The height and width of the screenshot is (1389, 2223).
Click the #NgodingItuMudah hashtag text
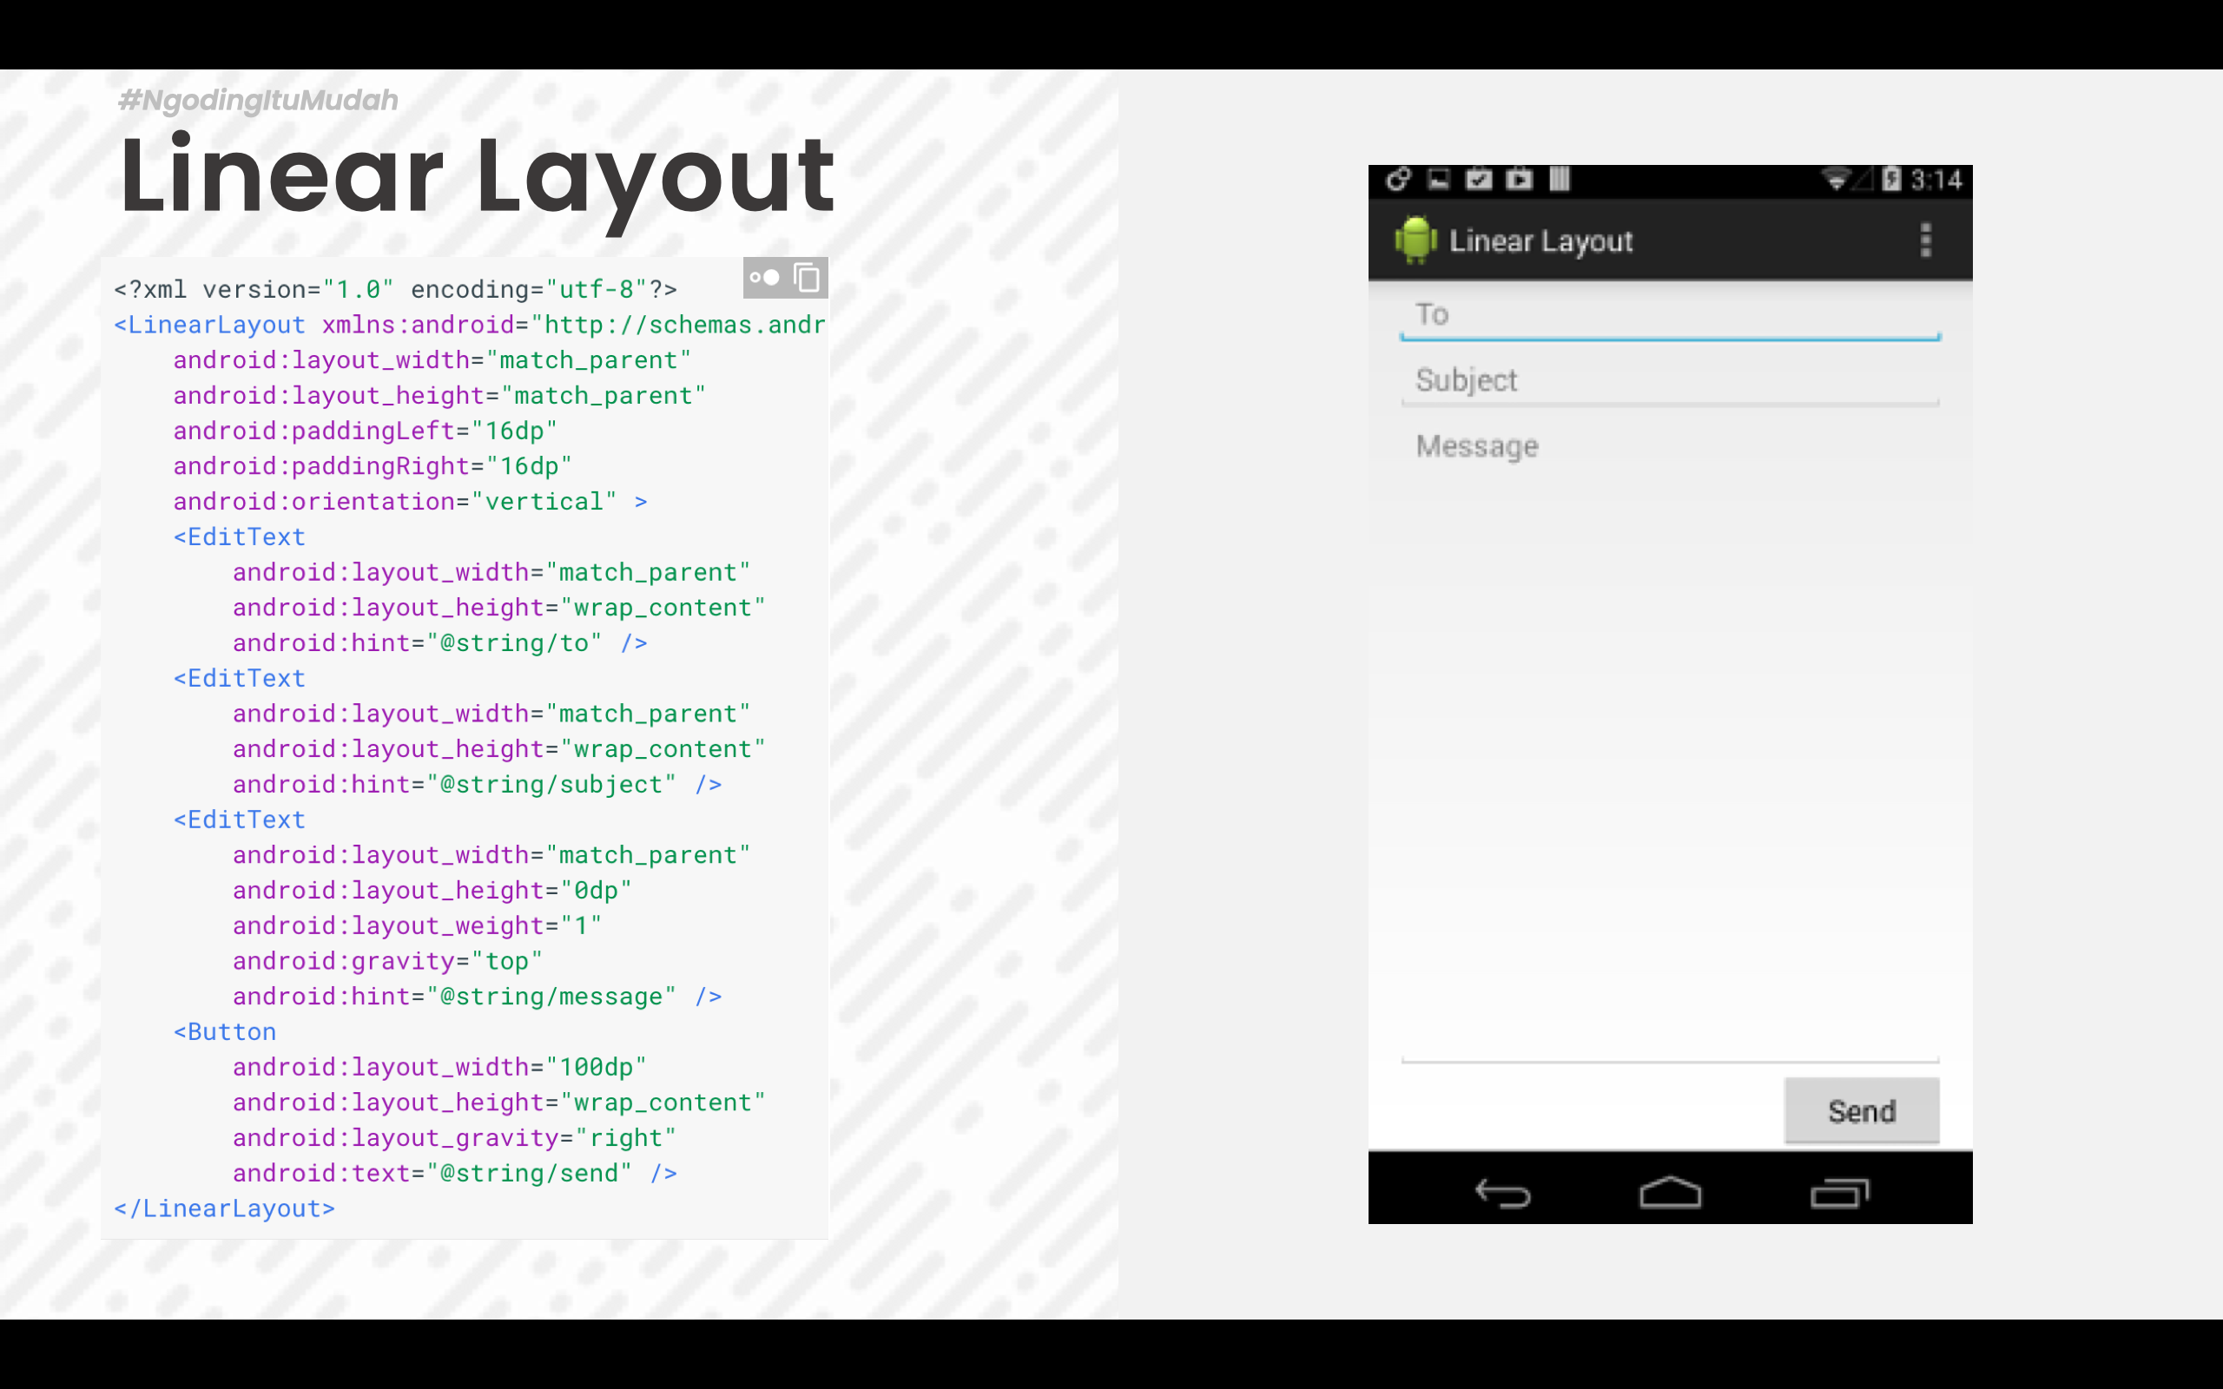258,99
